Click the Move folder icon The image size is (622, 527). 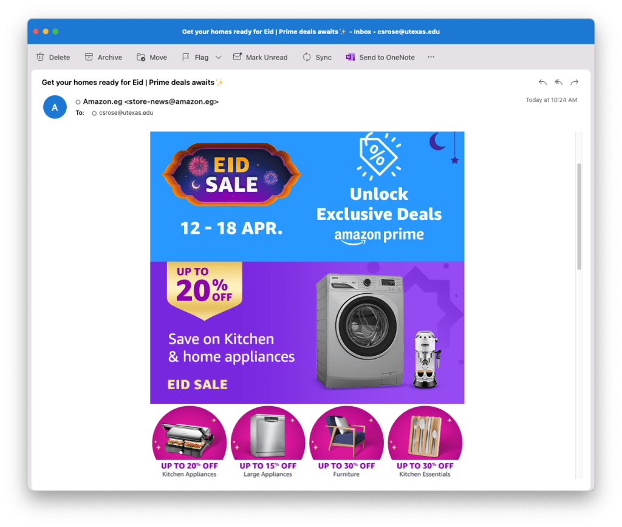141,57
